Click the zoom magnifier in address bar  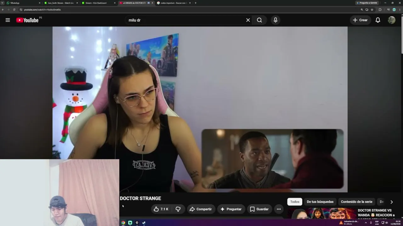[x=362, y=10]
